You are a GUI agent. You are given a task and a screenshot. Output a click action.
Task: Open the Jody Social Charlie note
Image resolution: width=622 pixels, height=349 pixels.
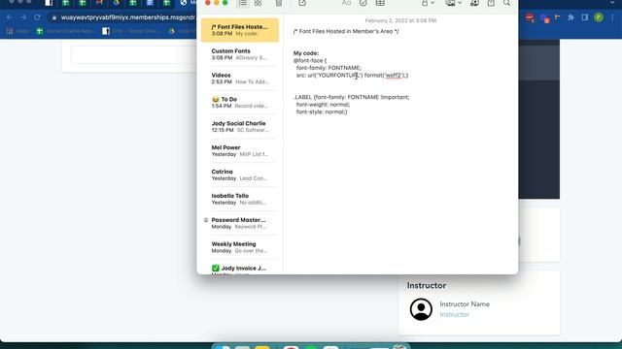[x=240, y=127]
